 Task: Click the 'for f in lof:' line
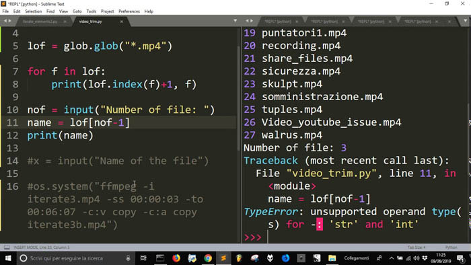click(x=66, y=71)
